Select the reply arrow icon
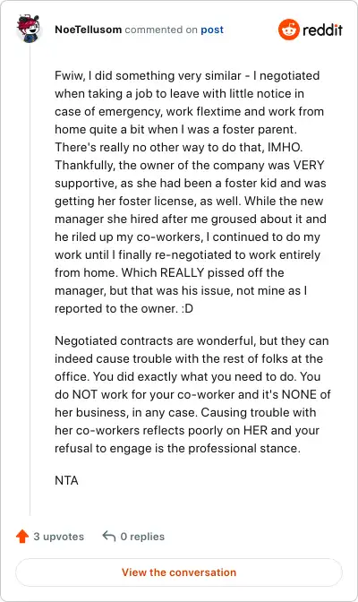358x602 pixels. (x=109, y=536)
